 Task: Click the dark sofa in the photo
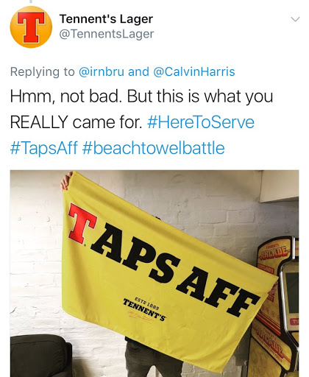(x=40, y=356)
